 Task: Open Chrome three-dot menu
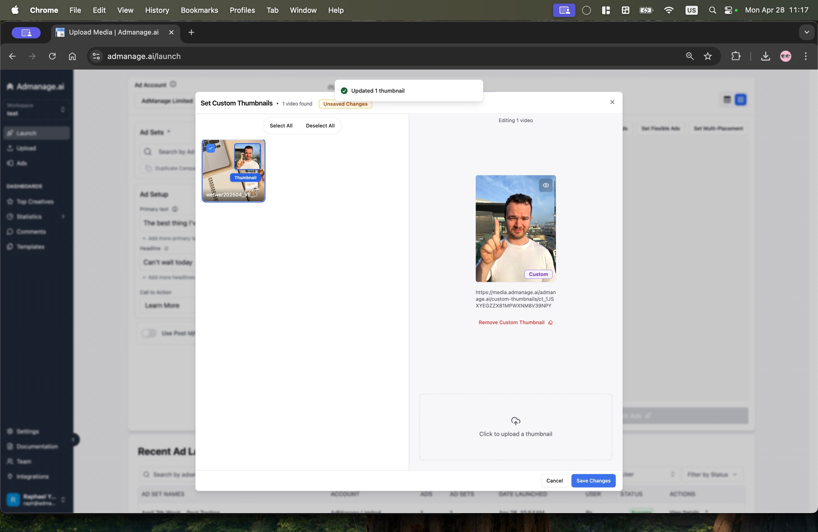pyautogui.click(x=805, y=56)
